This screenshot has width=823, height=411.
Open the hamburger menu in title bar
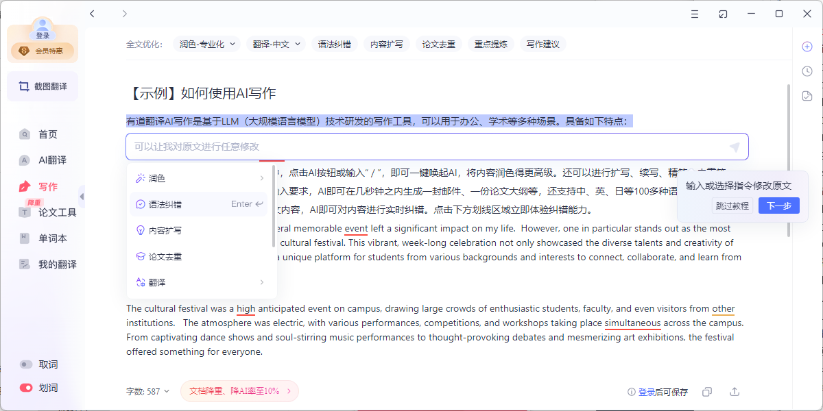(695, 14)
